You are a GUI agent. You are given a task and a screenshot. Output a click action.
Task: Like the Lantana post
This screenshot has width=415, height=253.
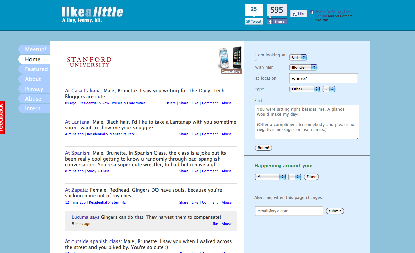coord(195,134)
